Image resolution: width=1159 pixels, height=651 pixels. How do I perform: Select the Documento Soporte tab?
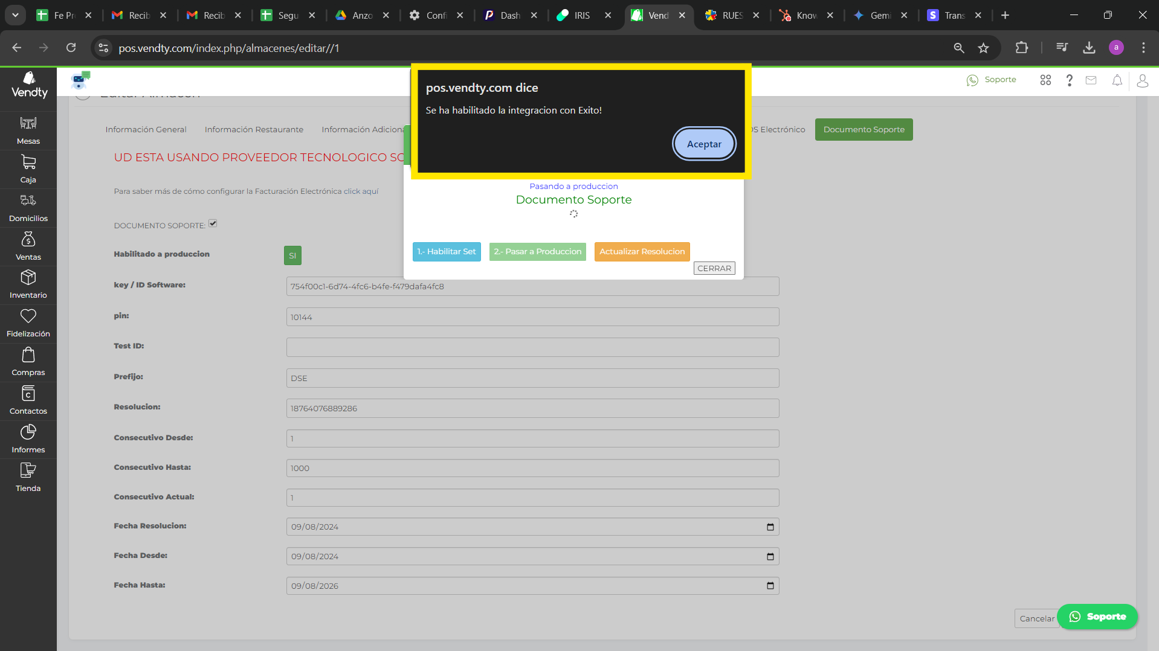864,130
